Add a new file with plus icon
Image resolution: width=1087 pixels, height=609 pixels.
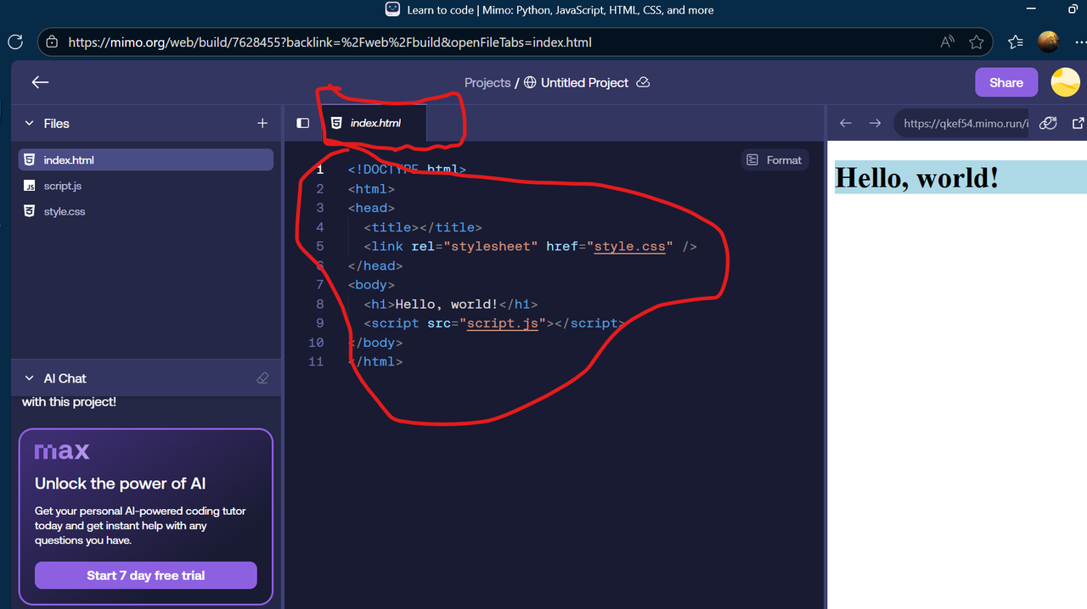pos(262,123)
